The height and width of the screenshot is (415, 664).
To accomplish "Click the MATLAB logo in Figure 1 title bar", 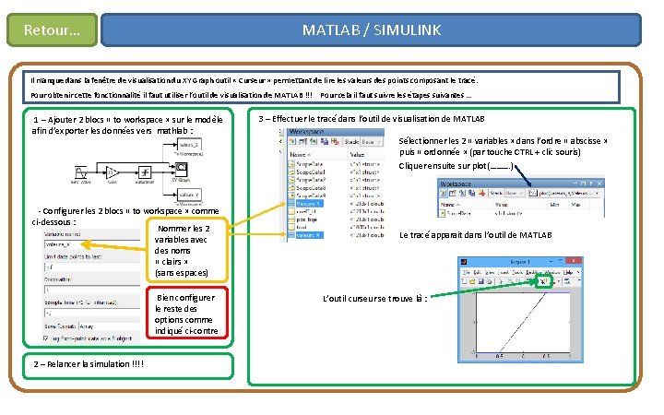I will pyautogui.click(x=464, y=261).
